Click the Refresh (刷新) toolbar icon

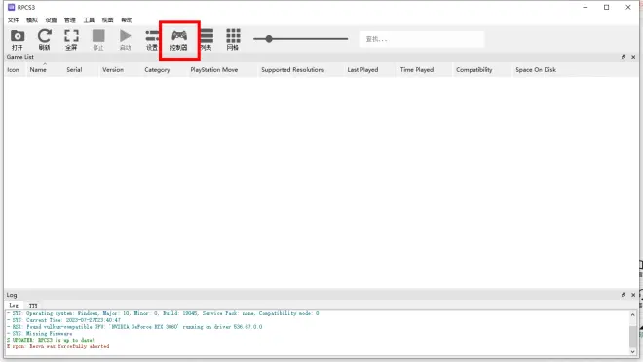pyautogui.click(x=44, y=39)
